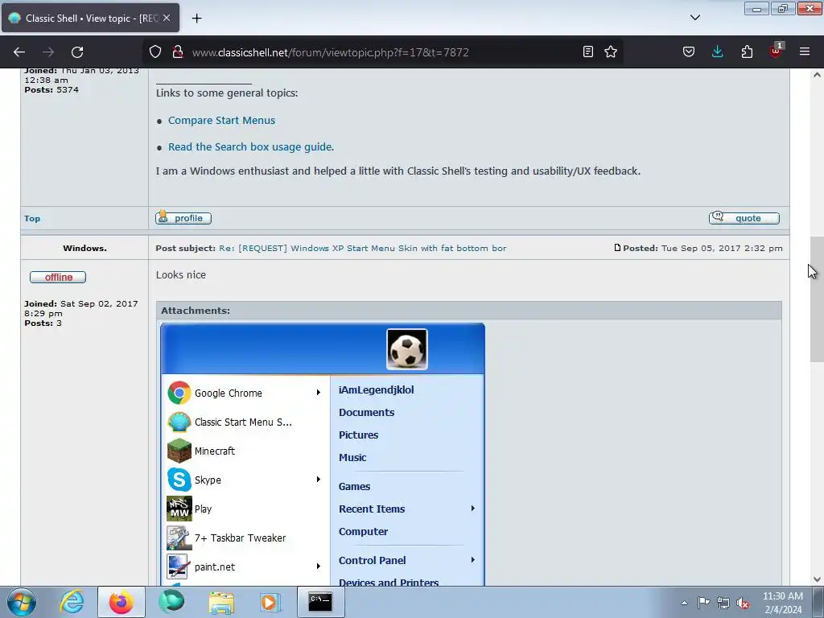Viewport: 824px width, 618px height.
Task: Open Windows Explorer folder in taskbar
Action: click(x=221, y=602)
